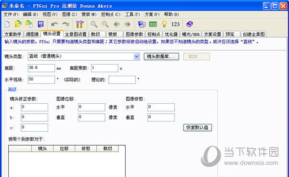Viewport: 289px width, 177px height.
Task: Open the 控制点(C) menu
Action: click(x=111, y=14)
